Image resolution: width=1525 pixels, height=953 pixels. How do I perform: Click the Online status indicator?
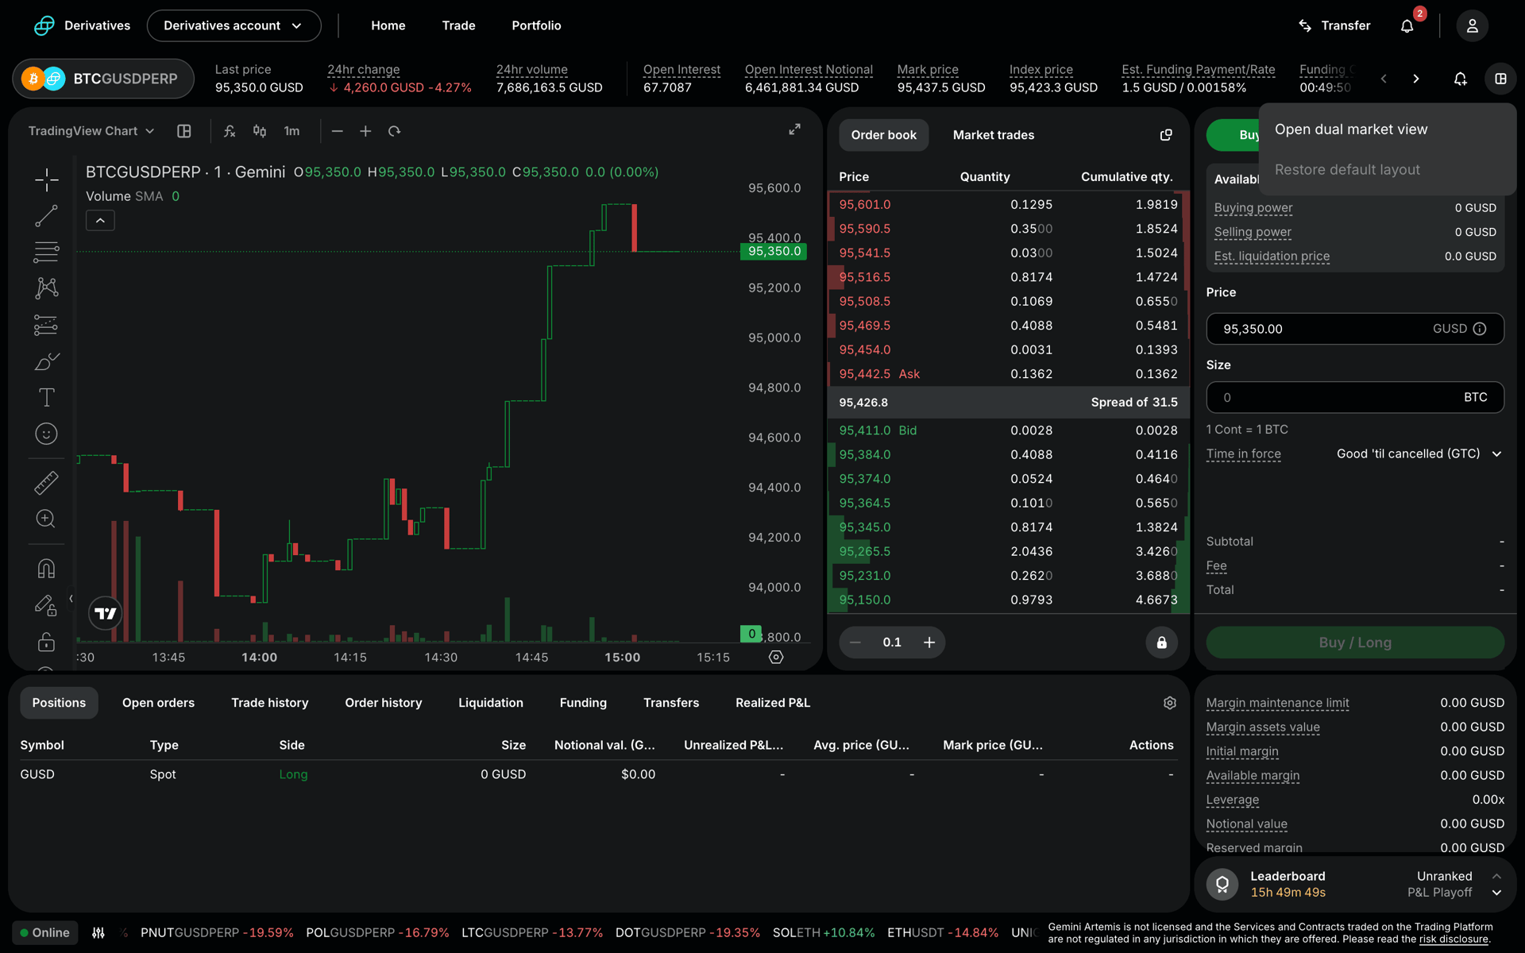point(45,933)
